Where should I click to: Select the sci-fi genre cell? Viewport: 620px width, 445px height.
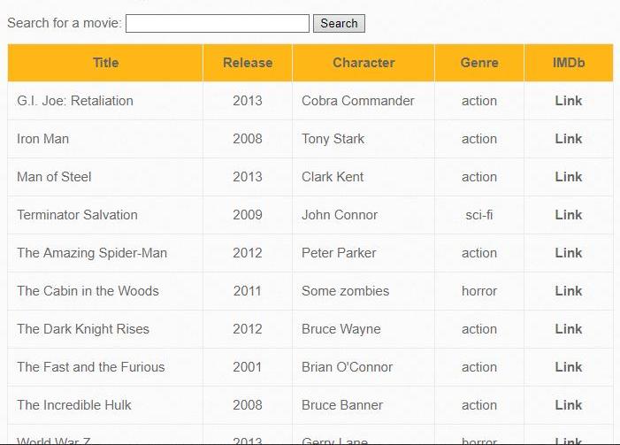tap(479, 215)
